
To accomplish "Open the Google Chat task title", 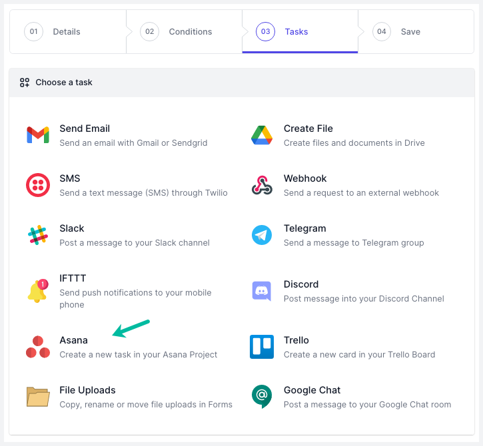I will click(312, 390).
